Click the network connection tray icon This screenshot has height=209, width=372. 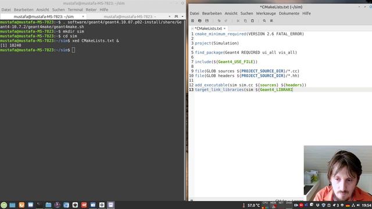(353, 205)
